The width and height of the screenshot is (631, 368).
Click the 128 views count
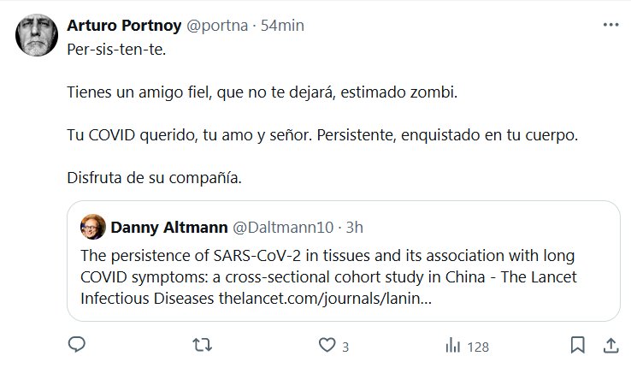pyautogui.click(x=479, y=347)
